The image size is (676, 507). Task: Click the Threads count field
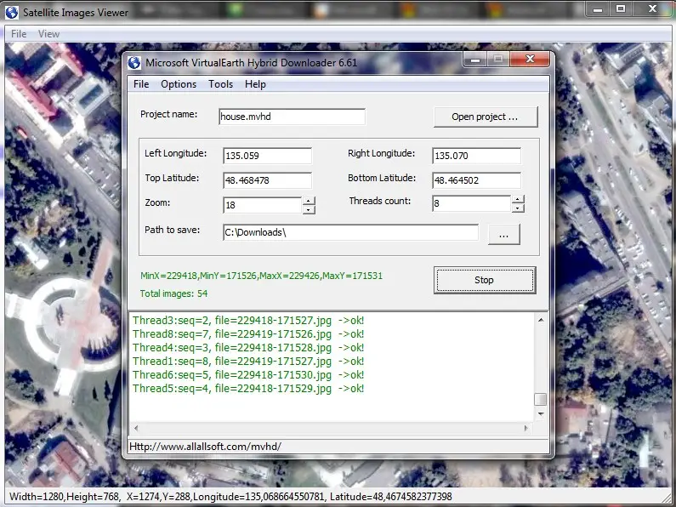click(x=471, y=203)
